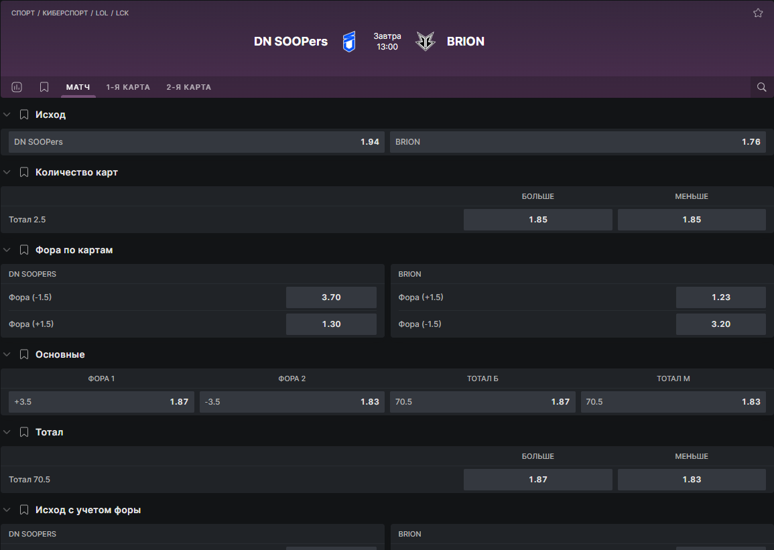The width and height of the screenshot is (774, 550).
Task: Bookmark the Исход с учетом форы market
Action: (23, 510)
